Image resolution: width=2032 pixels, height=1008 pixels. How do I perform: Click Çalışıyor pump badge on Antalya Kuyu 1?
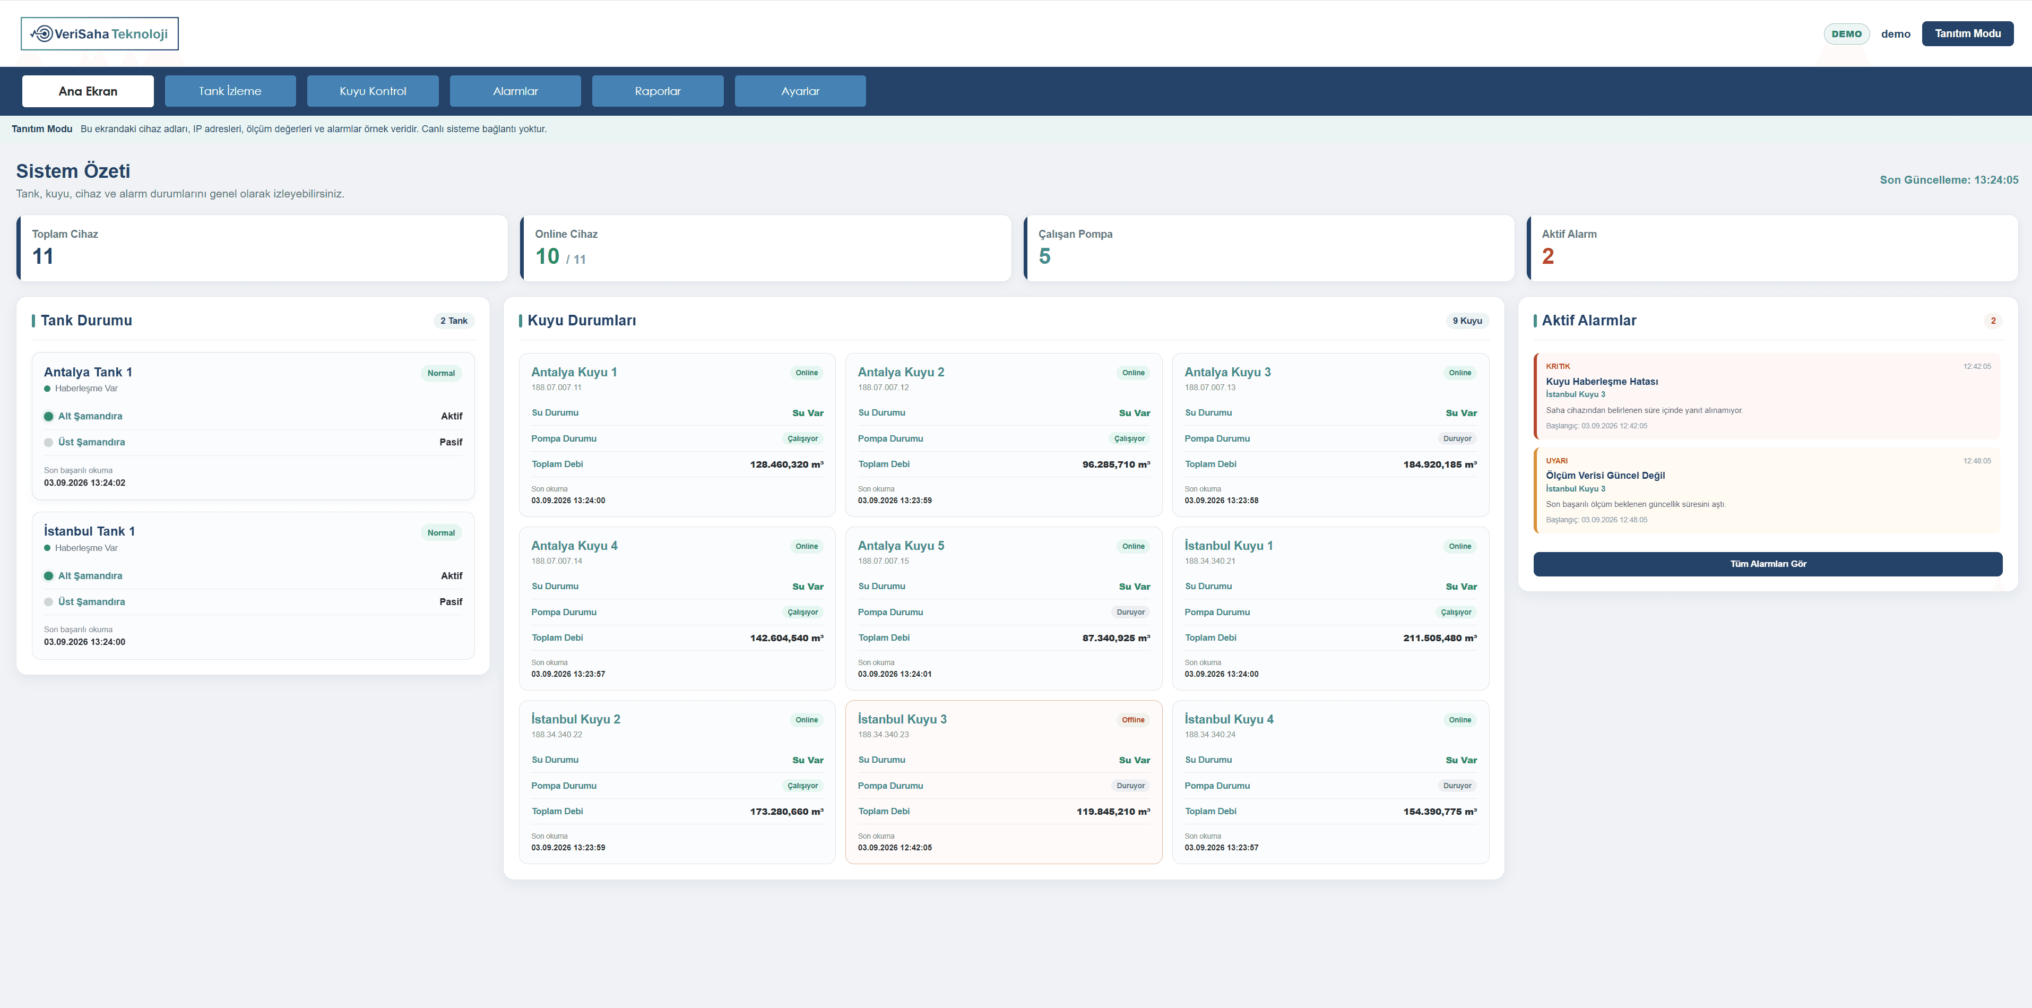coord(802,438)
